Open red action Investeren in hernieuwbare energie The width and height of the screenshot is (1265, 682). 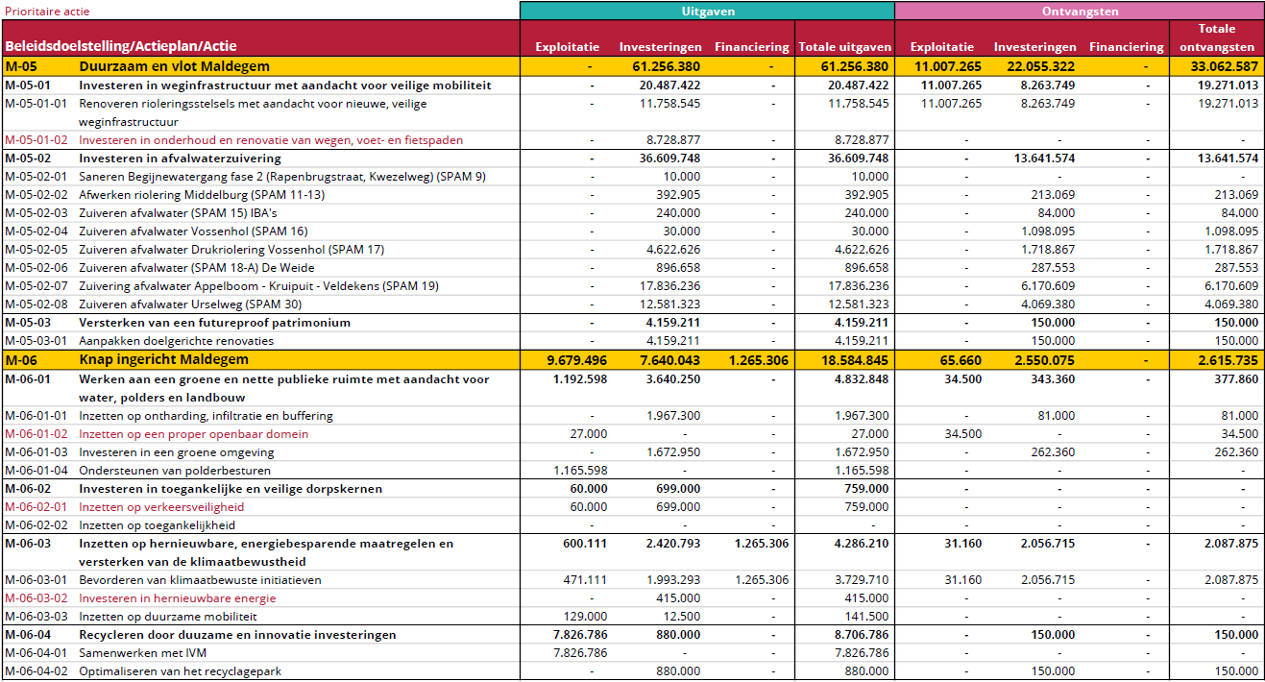177,598
